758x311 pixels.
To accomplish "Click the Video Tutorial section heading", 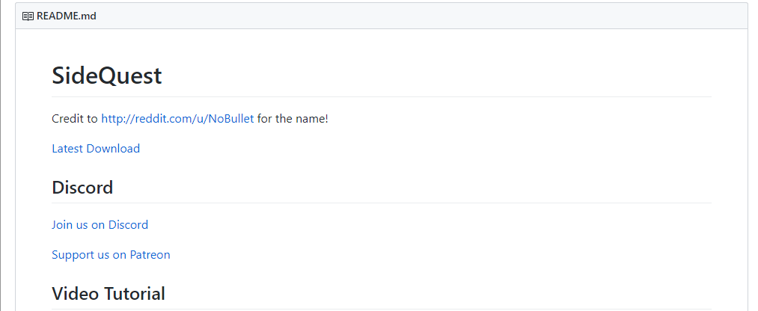I will (x=108, y=294).
